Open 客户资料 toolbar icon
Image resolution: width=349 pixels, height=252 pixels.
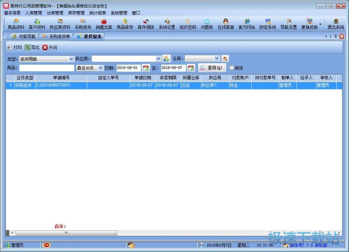pos(37,24)
